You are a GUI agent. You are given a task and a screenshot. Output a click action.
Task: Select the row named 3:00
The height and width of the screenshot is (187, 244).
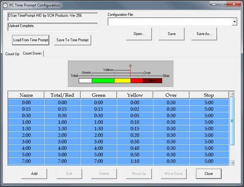point(118,142)
